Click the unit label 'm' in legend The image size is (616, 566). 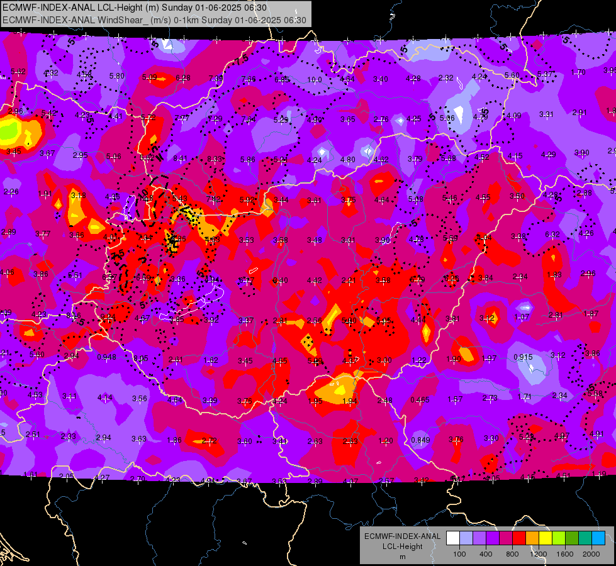point(402,557)
